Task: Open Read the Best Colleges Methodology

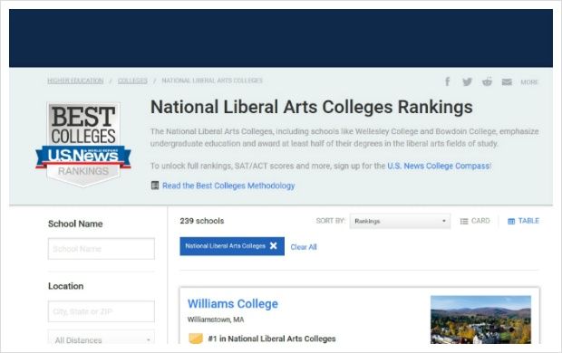Action: tap(228, 186)
